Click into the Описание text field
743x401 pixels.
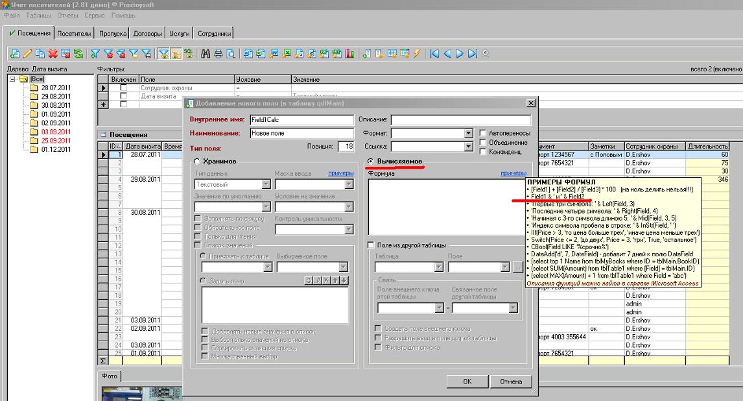pos(460,120)
